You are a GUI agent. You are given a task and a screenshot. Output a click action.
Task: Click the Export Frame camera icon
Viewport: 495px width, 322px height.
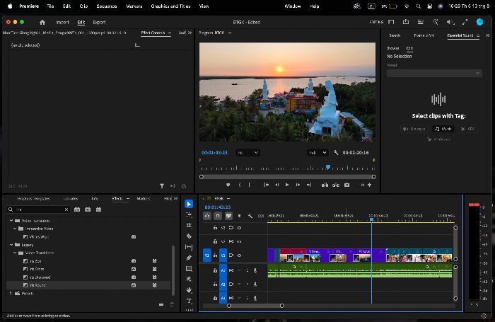click(x=346, y=185)
